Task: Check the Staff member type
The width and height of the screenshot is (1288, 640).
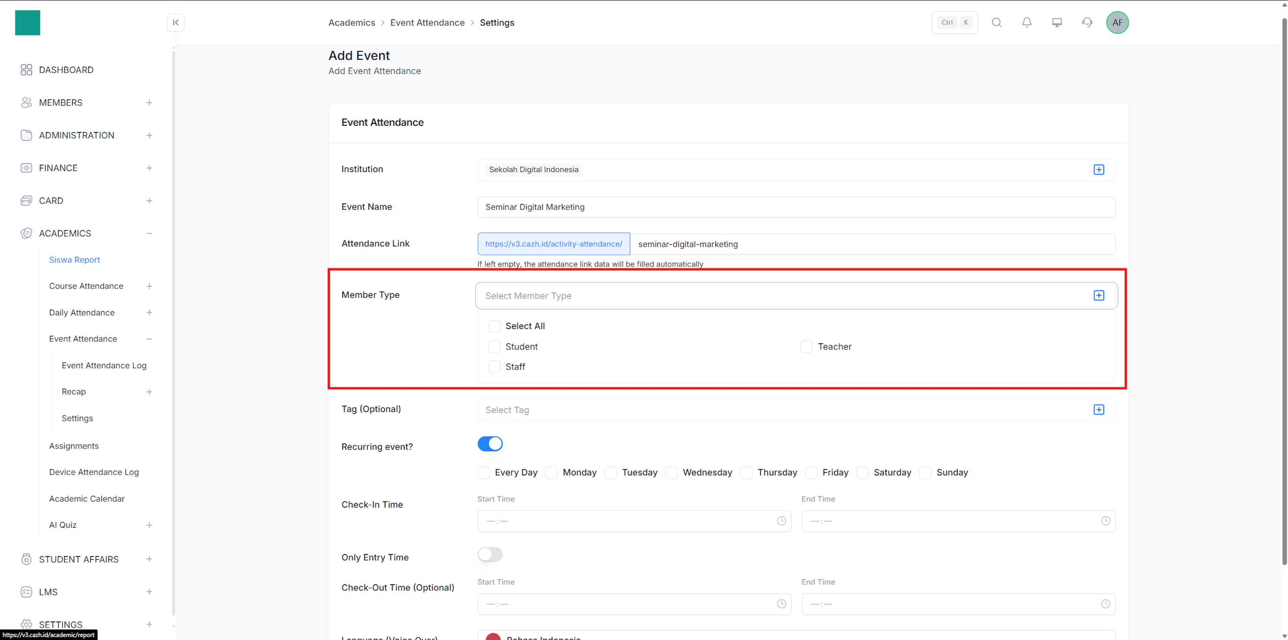Action: (494, 367)
